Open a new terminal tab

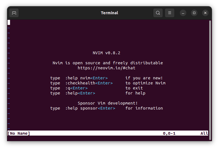[x=14, y=13]
